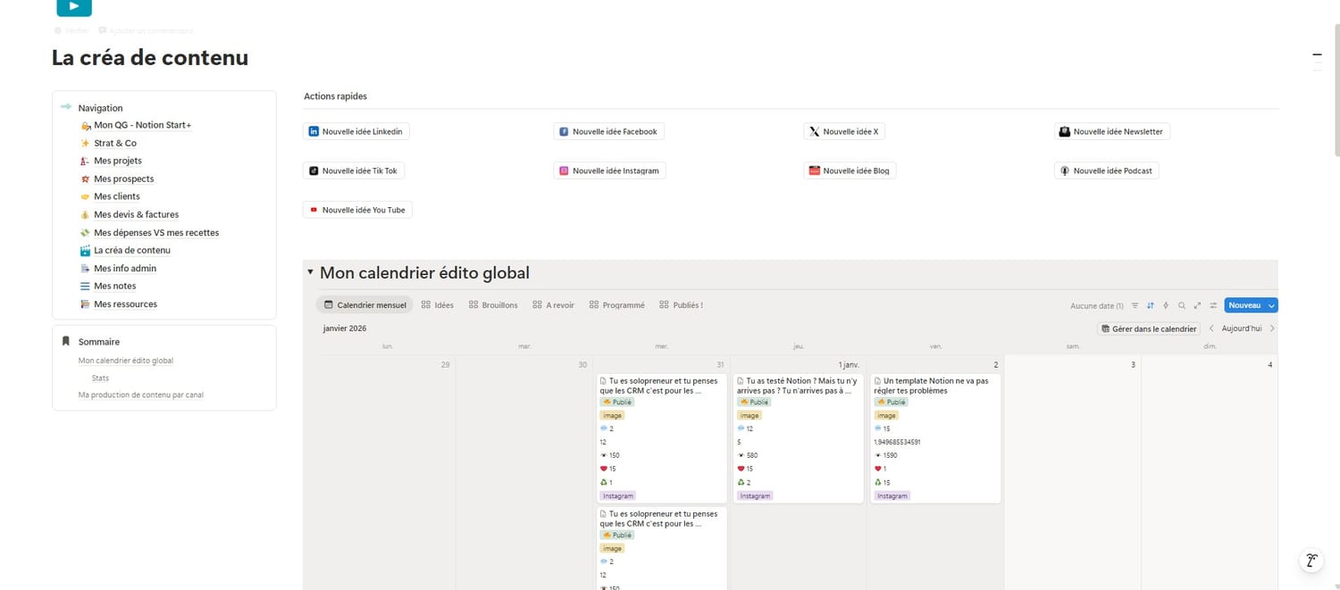Jump to Ma production de contenu par canal

point(140,395)
